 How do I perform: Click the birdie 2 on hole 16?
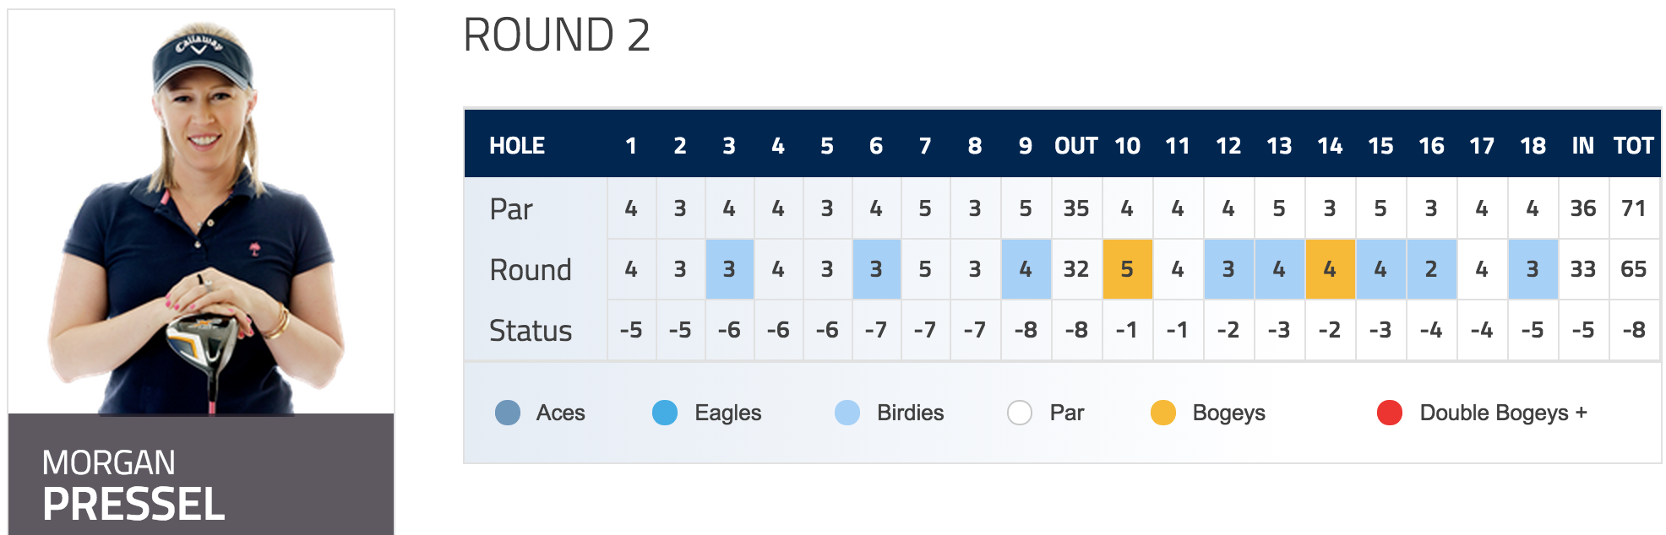point(1431,269)
